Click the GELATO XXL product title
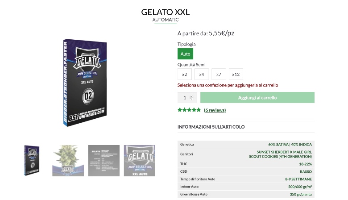 tap(166, 12)
